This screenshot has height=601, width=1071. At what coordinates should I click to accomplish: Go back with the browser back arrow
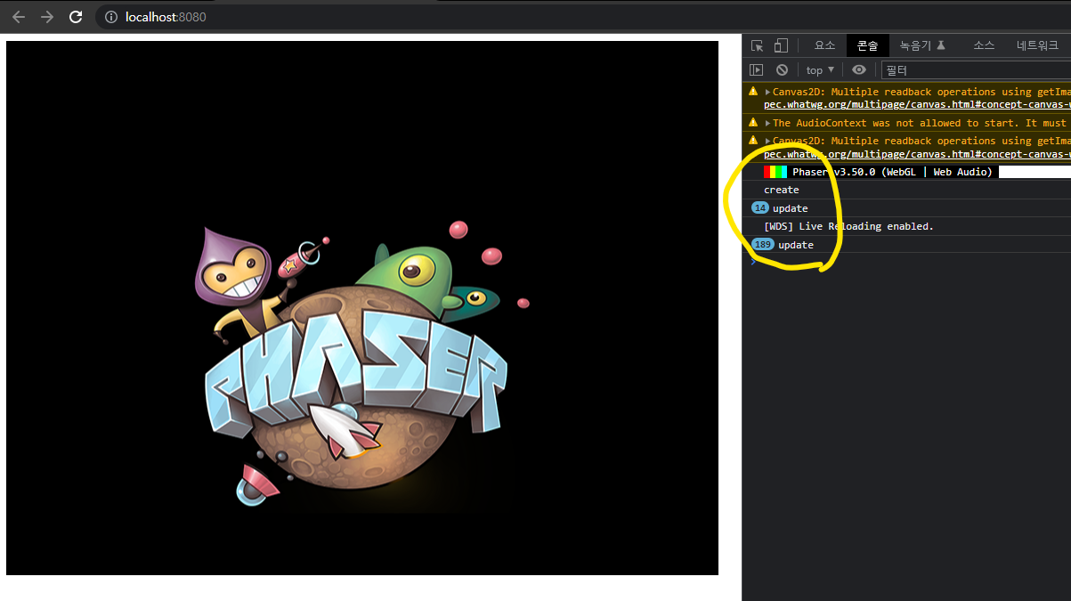(x=19, y=17)
